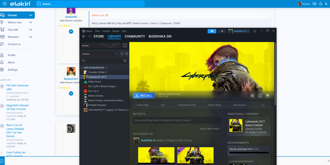Open elakiri alerts bell in top bar

pos(321,4)
